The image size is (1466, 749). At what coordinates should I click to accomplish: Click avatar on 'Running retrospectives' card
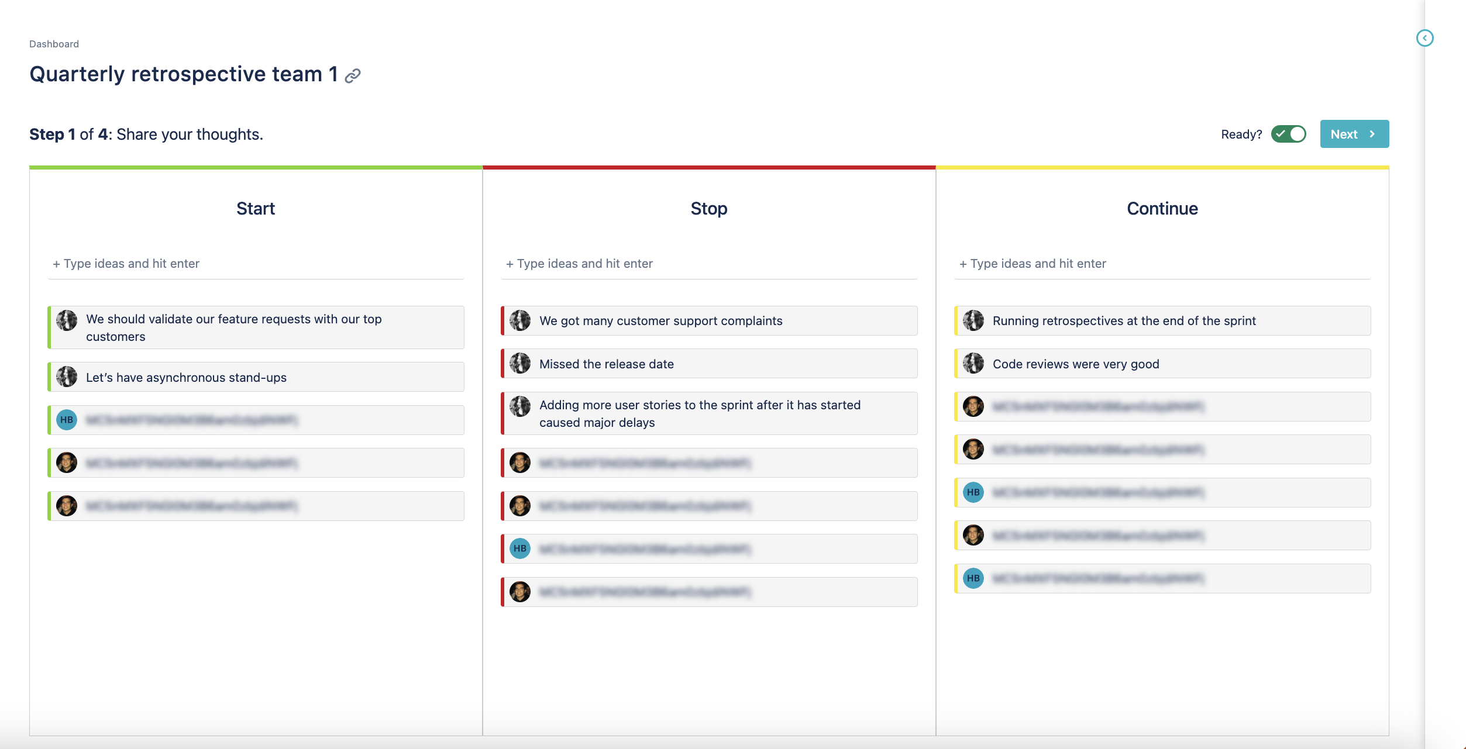[973, 320]
